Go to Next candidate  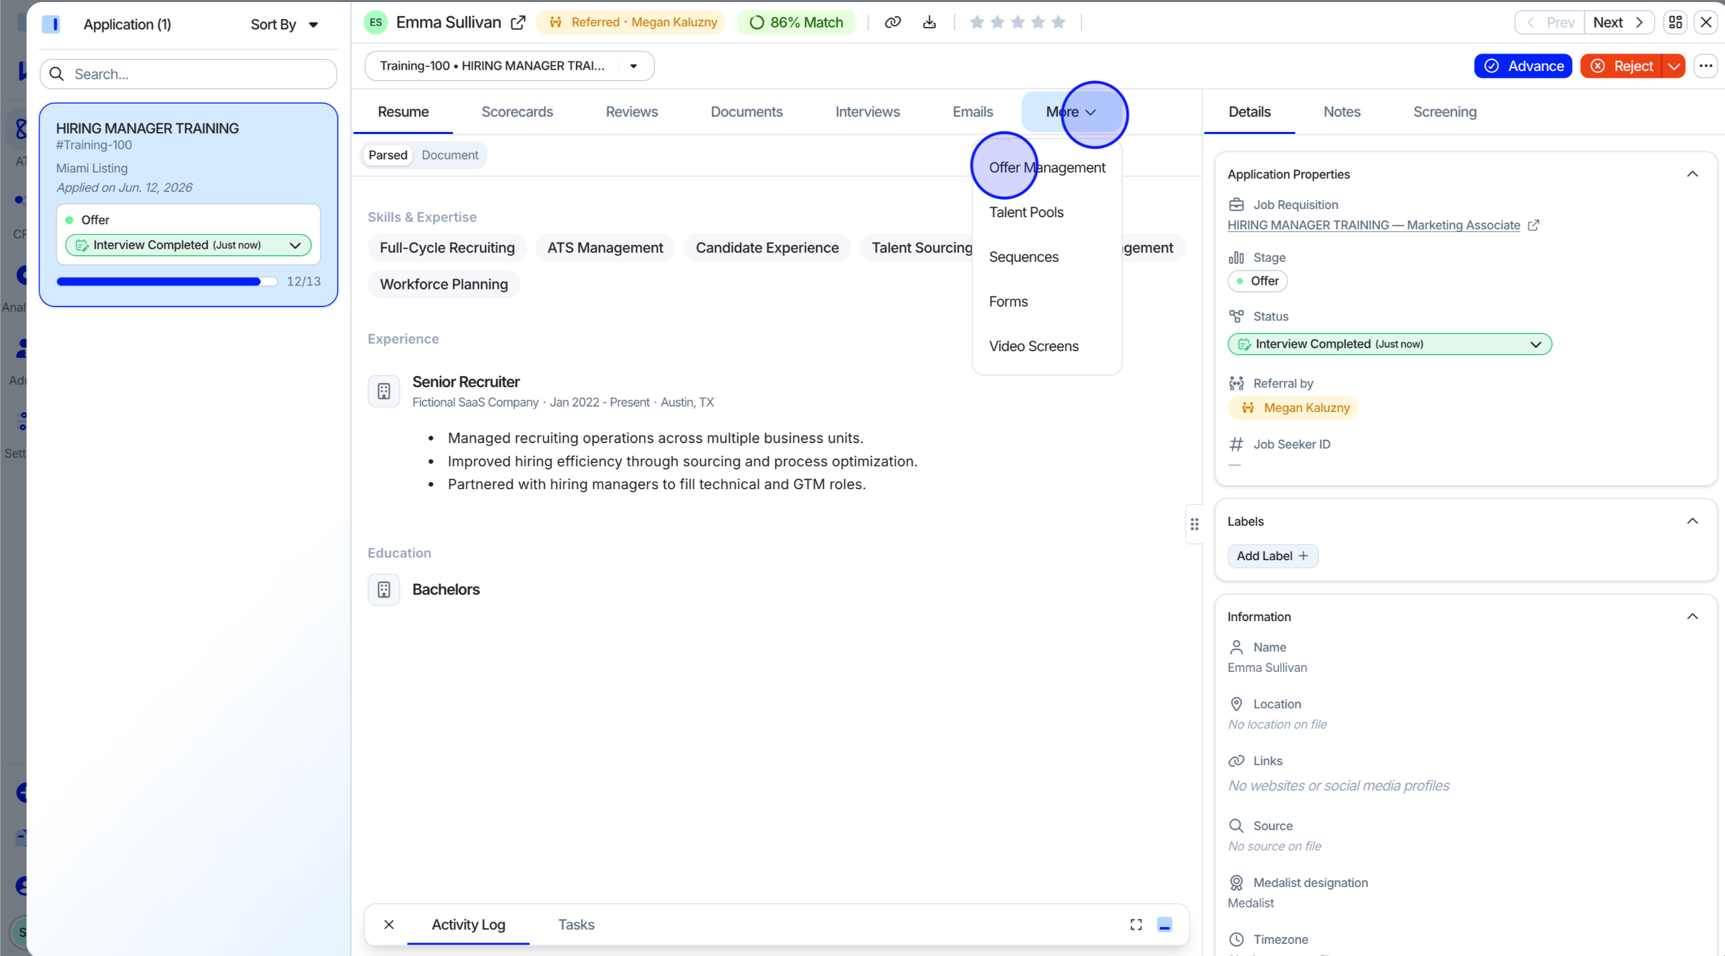click(x=1618, y=22)
